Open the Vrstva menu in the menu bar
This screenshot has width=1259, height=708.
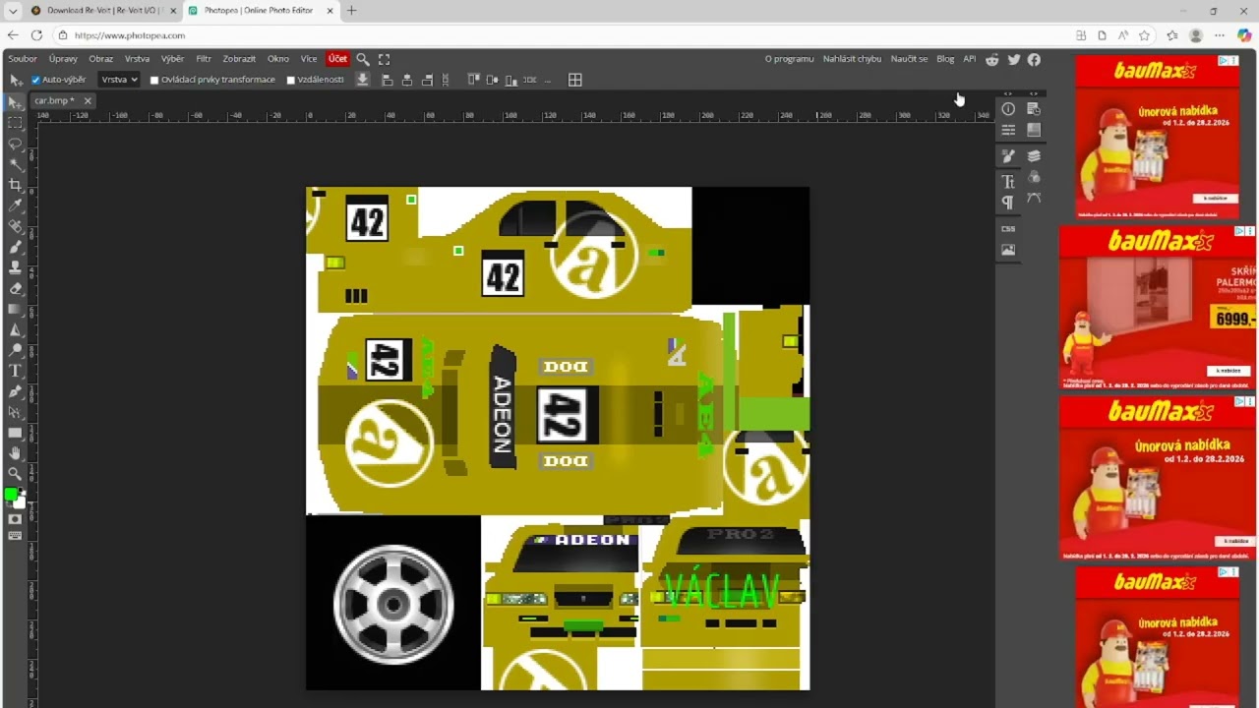(138, 59)
